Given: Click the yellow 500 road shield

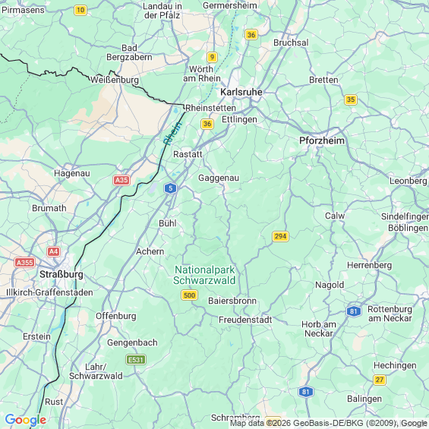Looking at the screenshot, I should pyautogui.click(x=189, y=295).
